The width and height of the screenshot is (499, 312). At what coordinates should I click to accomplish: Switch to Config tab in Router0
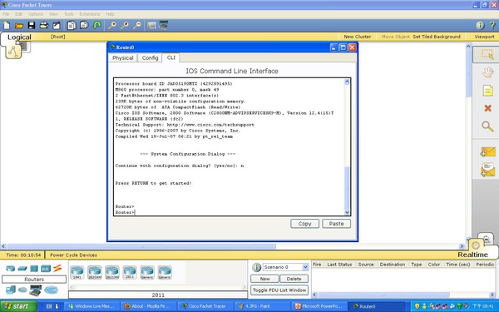(x=150, y=58)
